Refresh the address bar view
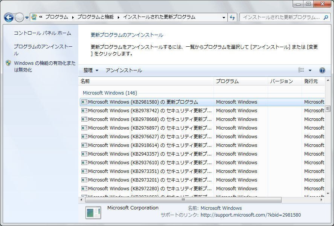This screenshot has width=334, height=226. (x=232, y=17)
